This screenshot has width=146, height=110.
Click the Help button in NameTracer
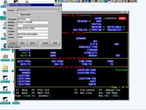pyautogui.click(x=55, y=43)
